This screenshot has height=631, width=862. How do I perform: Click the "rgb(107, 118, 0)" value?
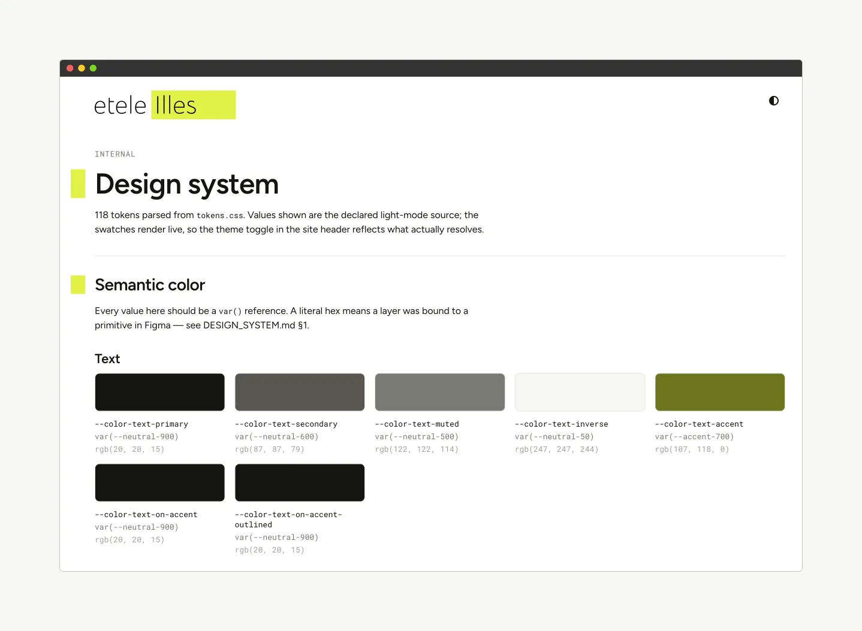(692, 449)
